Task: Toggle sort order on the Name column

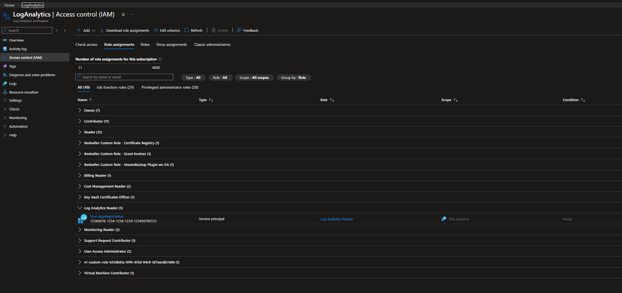Action: (x=91, y=100)
